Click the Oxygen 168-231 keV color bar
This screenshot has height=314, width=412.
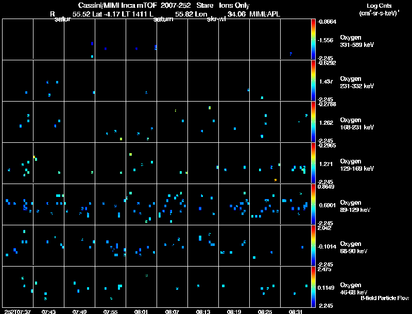313,122
